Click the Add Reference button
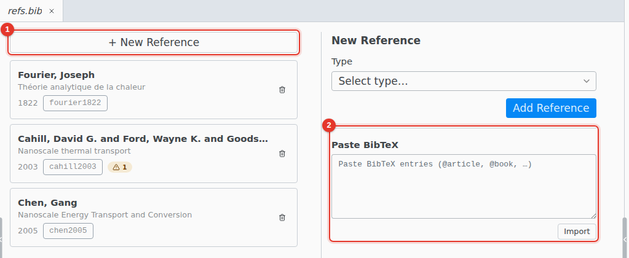 click(551, 108)
